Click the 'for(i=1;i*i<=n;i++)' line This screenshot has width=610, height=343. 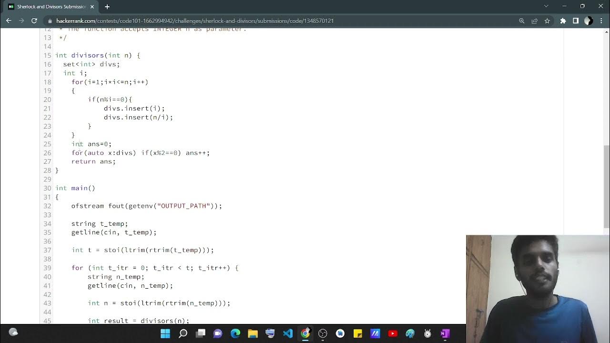click(110, 82)
